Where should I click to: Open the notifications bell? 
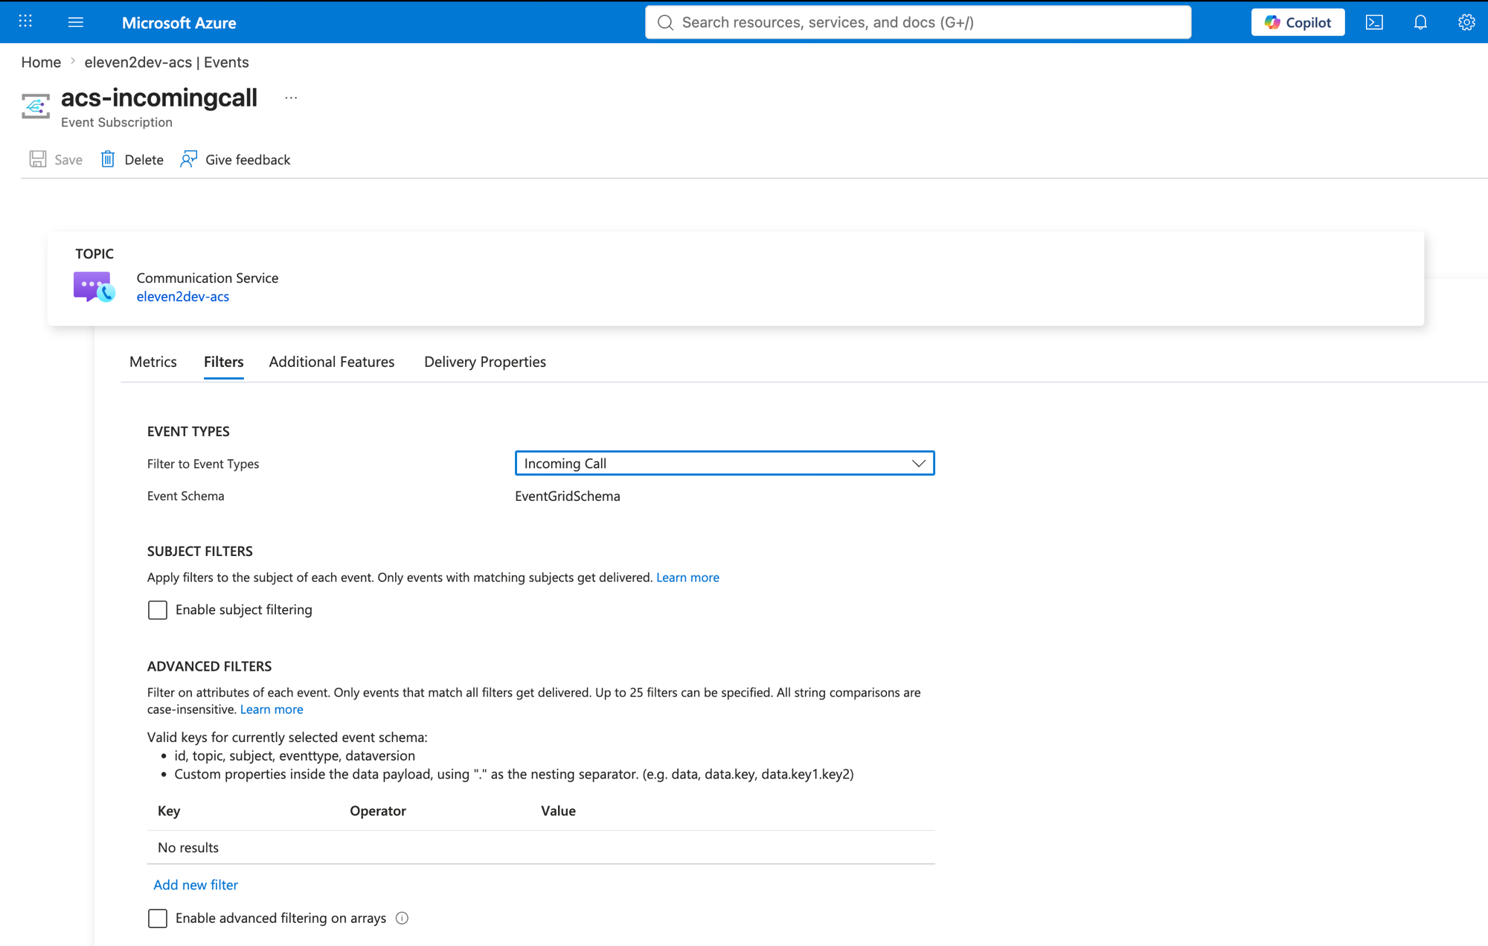[x=1420, y=22]
